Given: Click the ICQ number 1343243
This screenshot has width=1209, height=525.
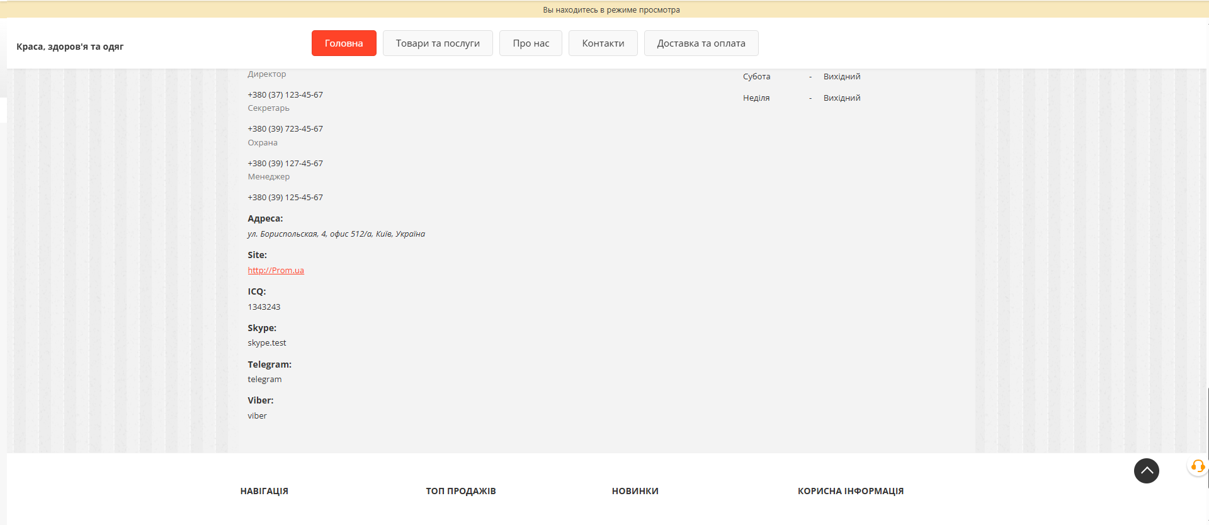Looking at the screenshot, I should click(264, 307).
